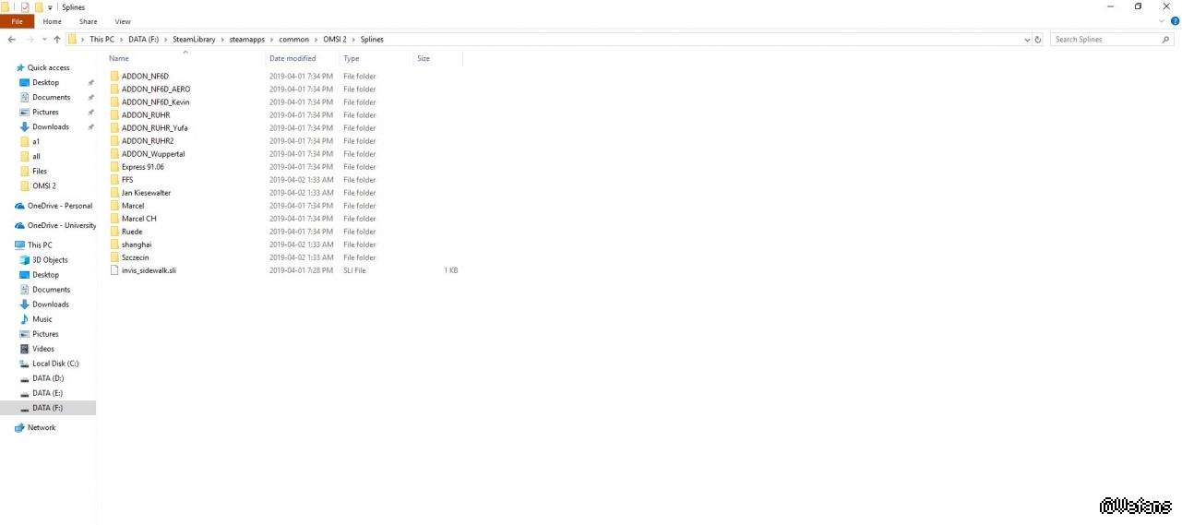Viewport: 1182px width, 525px height.
Task: Click the search magnifier icon
Action: pos(1165,40)
